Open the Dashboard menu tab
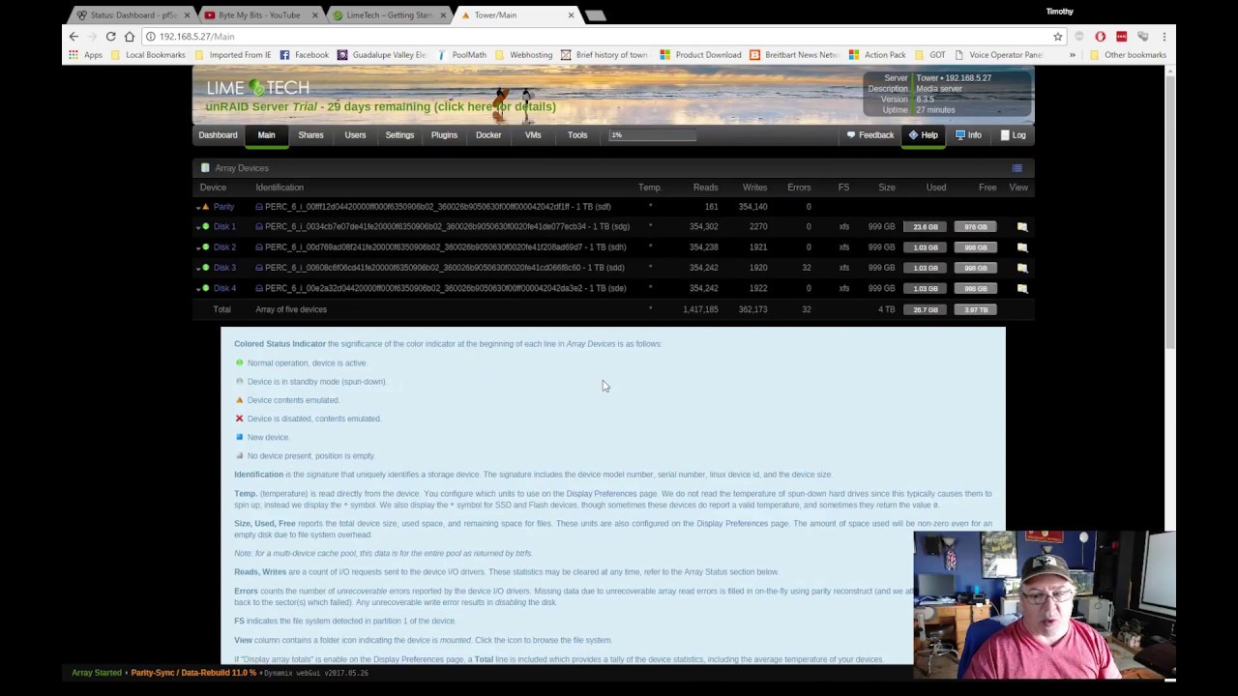1238x696 pixels. [x=218, y=135]
